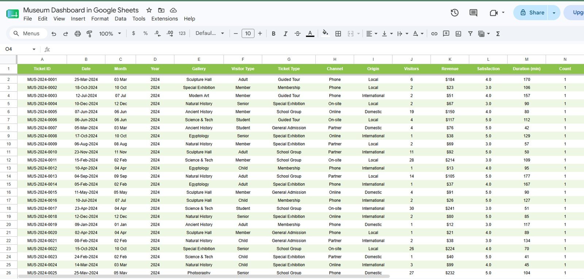Search the Menus box
This screenshot has width=584, height=279.
click(x=28, y=34)
